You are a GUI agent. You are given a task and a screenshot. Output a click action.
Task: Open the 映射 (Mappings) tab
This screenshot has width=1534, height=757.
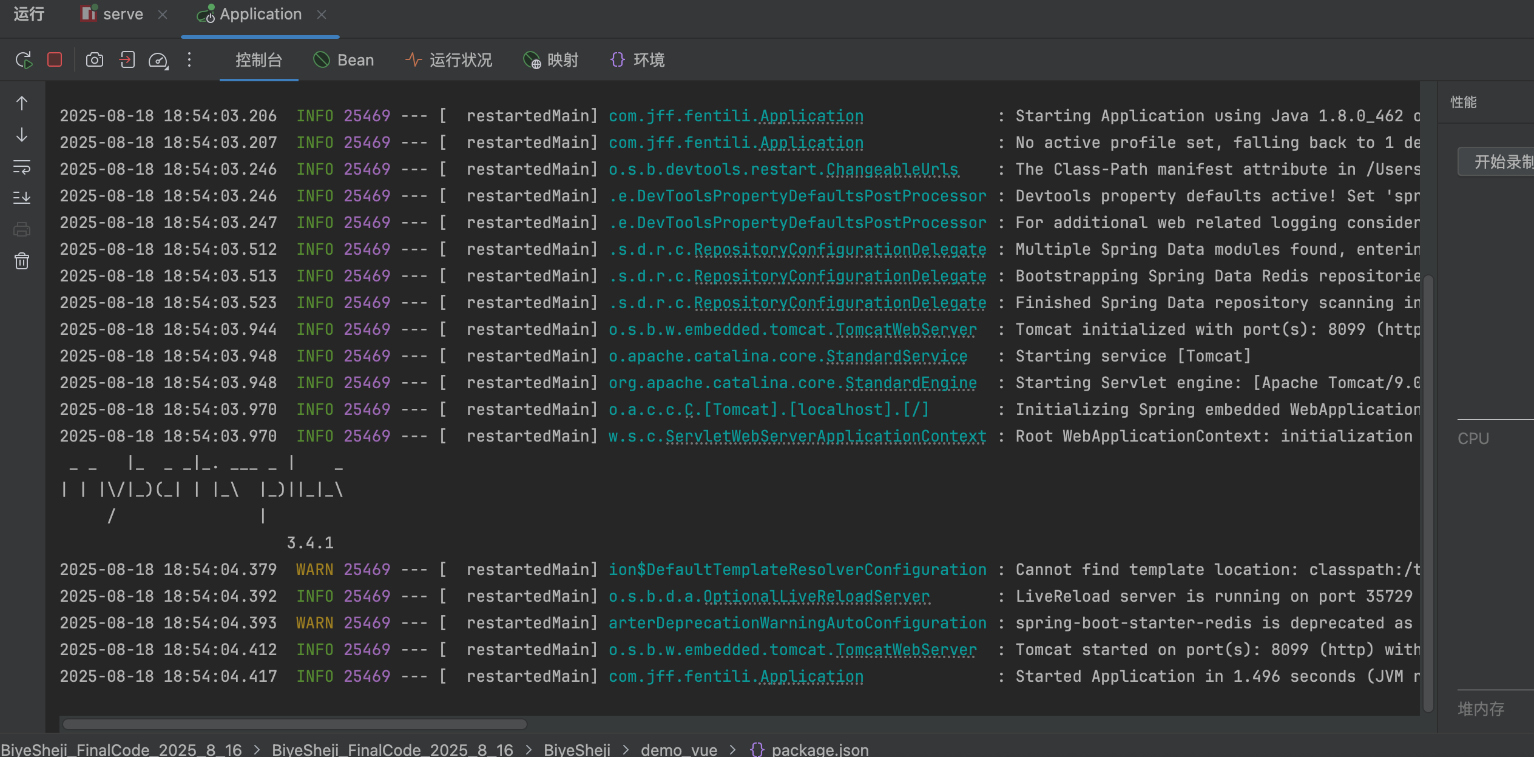pyautogui.click(x=550, y=59)
